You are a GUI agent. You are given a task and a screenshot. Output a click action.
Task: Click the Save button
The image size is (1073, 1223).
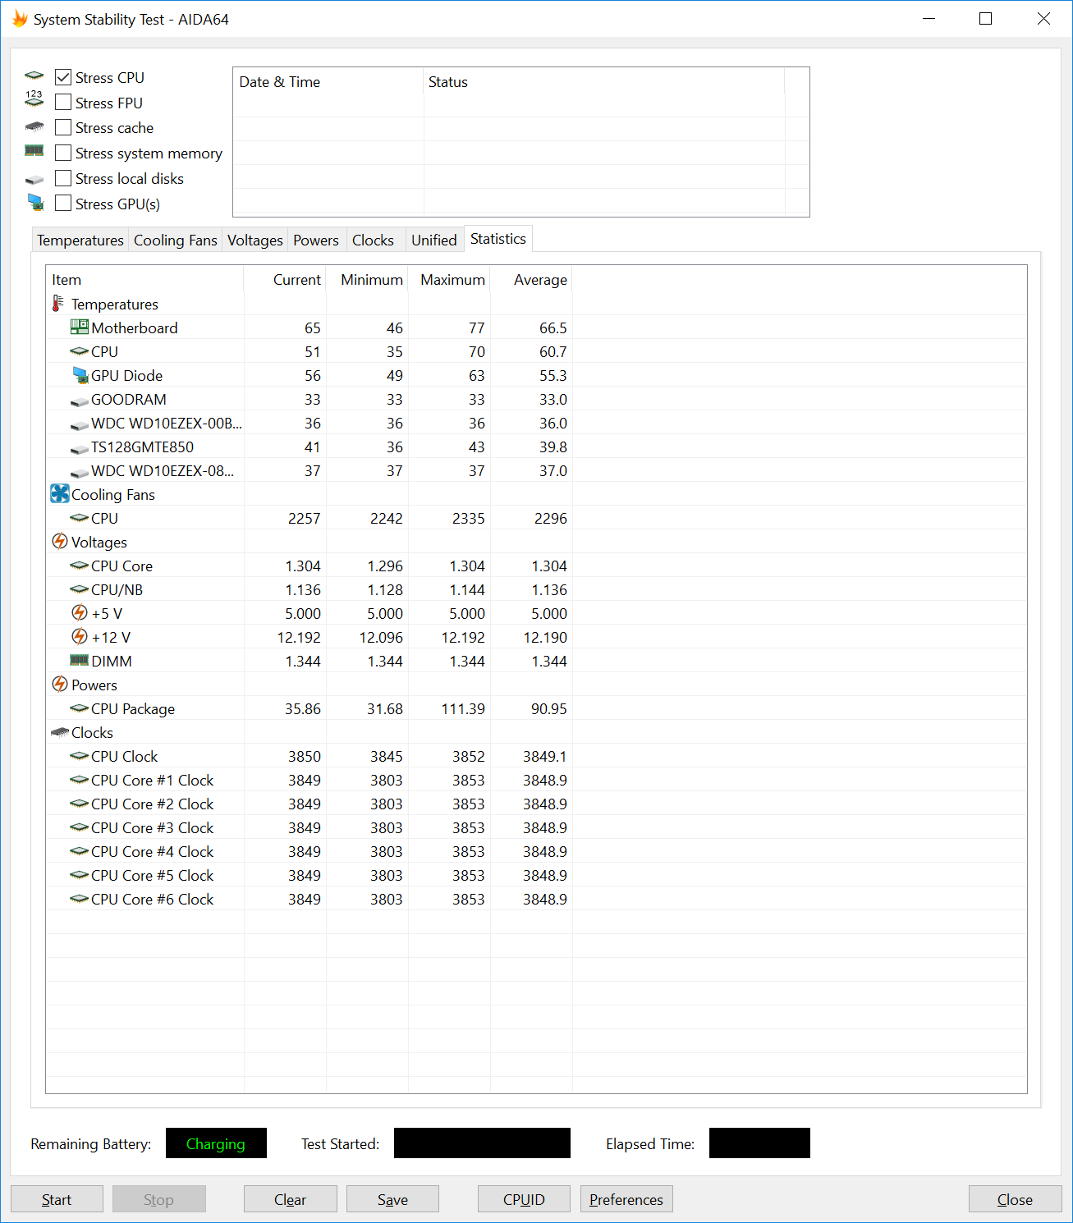(392, 1199)
